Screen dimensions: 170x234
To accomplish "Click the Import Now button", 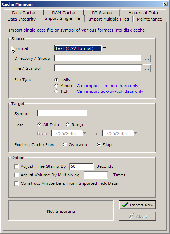I will (x=137, y=205).
